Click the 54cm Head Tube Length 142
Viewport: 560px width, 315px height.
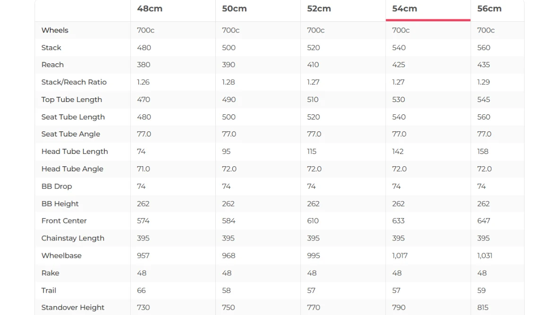(398, 152)
